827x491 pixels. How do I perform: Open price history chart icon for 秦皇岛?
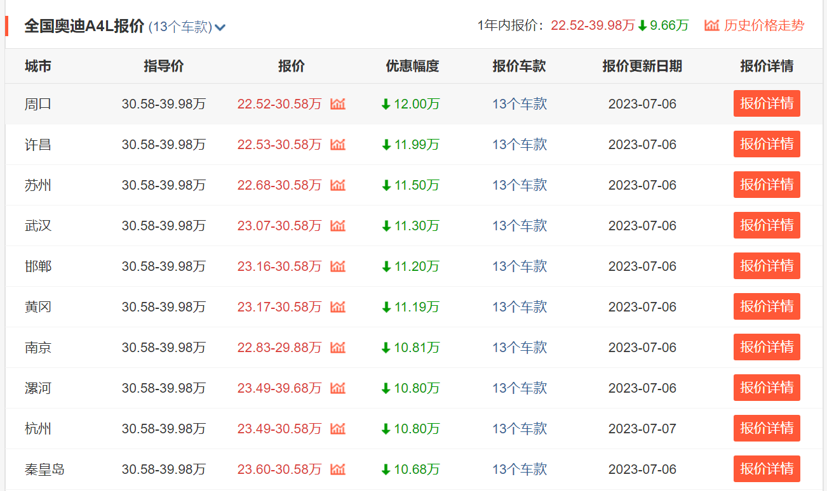[x=337, y=469]
